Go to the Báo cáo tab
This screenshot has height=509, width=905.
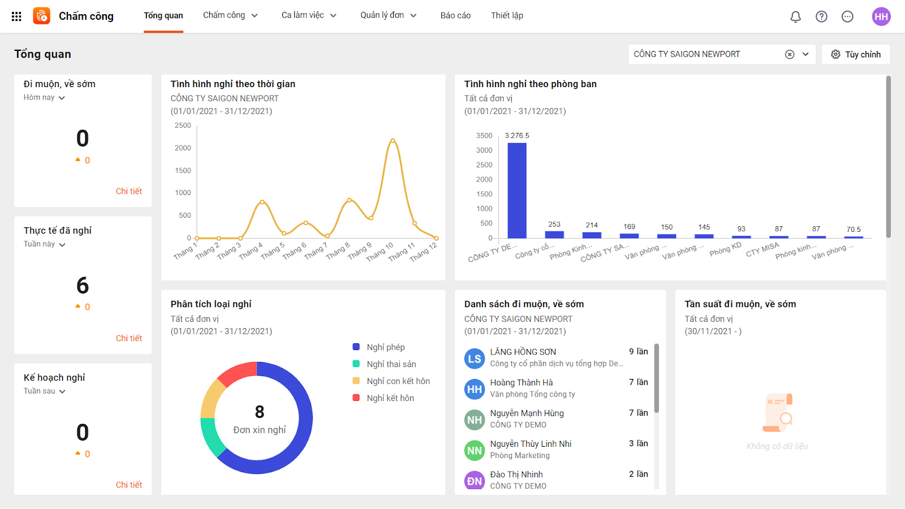click(455, 15)
